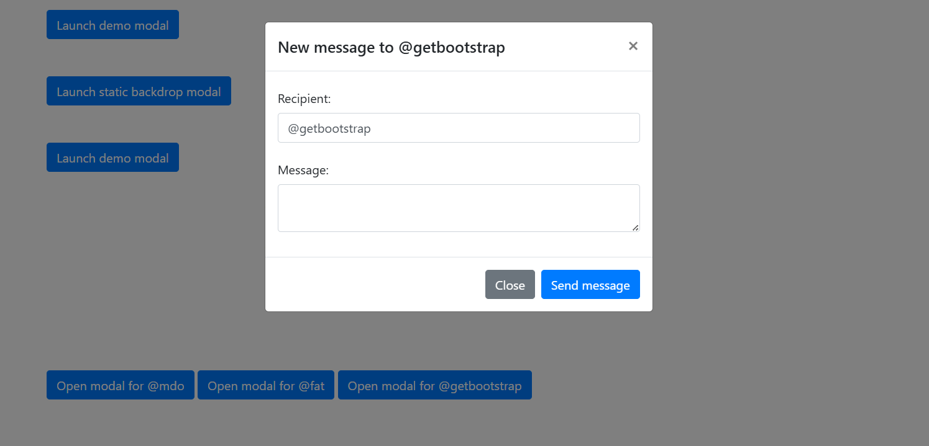Screen dimensions: 929x446
Task: Open modal for @fat
Action: point(266,385)
